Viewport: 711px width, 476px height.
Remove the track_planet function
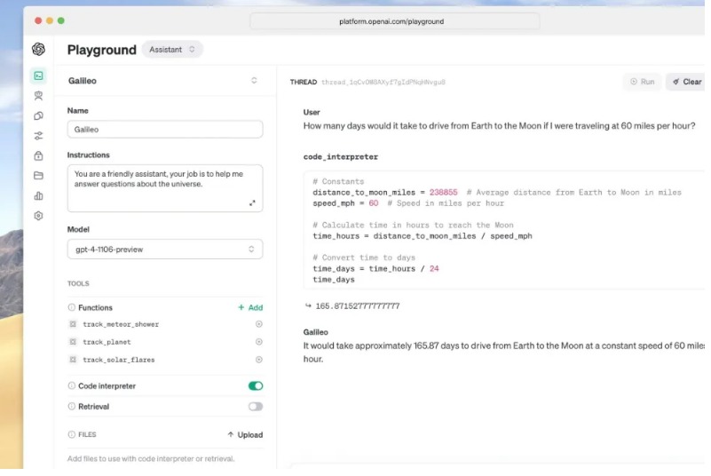click(x=259, y=342)
